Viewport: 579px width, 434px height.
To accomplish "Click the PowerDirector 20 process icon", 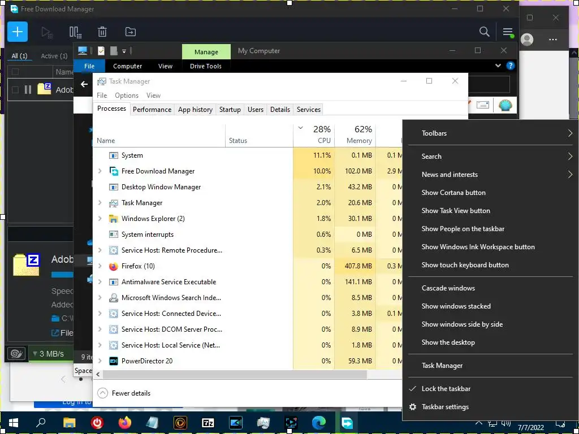I will (113, 361).
